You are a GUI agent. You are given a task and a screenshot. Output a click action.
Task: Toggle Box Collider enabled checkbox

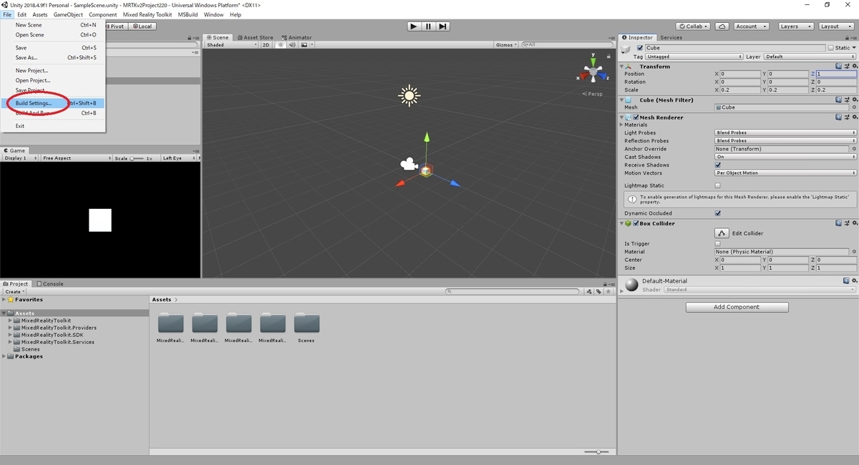[636, 224]
